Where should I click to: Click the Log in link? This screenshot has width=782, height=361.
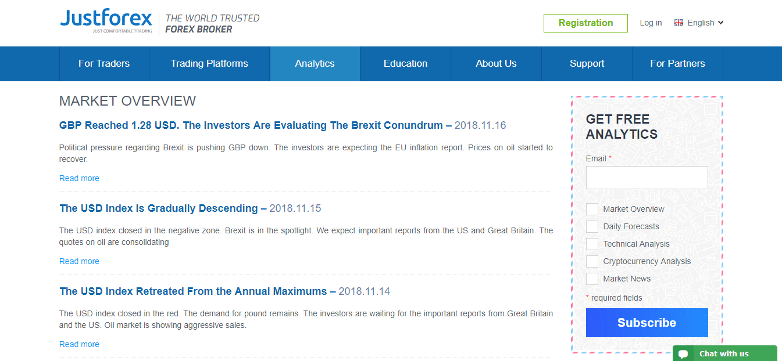click(651, 23)
